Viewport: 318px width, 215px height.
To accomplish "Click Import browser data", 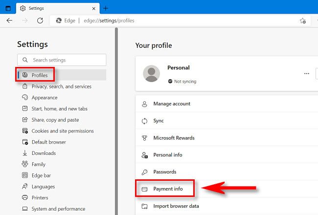I will [x=175, y=206].
